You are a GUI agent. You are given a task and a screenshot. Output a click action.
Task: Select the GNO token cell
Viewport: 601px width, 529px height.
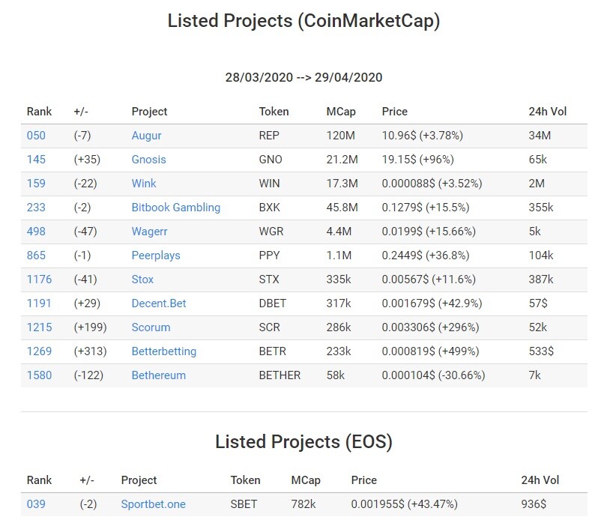271,160
